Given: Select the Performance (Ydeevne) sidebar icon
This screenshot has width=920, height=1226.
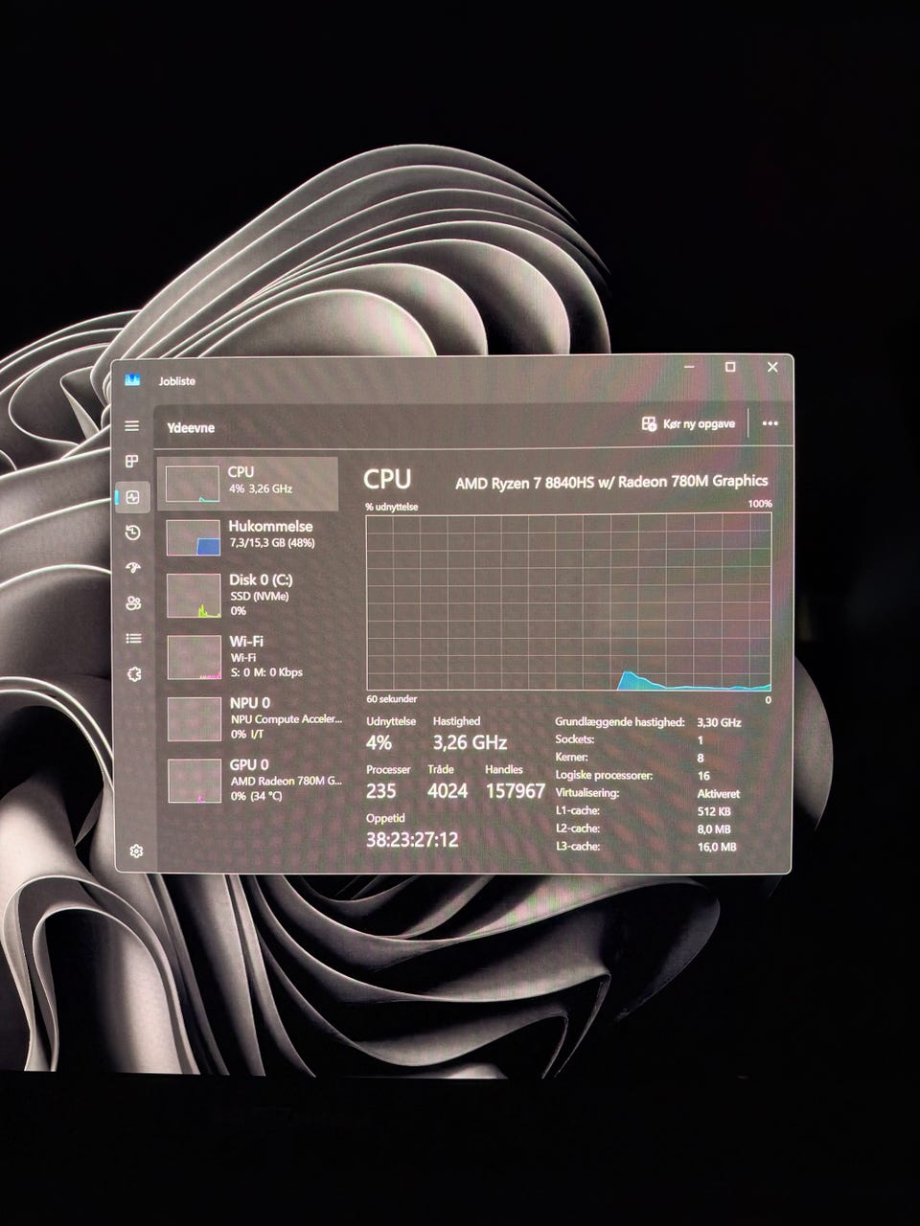Looking at the screenshot, I should point(133,497).
